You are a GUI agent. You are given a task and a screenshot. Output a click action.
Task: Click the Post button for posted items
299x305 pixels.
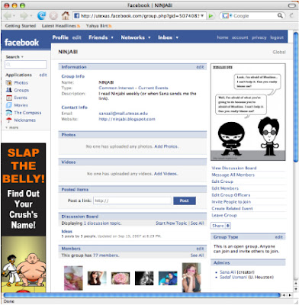pyautogui.click(x=185, y=201)
